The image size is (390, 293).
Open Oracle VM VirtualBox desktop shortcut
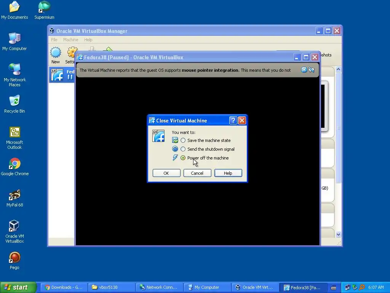pyautogui.click(x=14, y=232)
